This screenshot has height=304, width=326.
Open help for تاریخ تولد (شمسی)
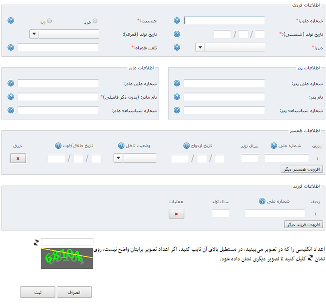click(177, 34)
